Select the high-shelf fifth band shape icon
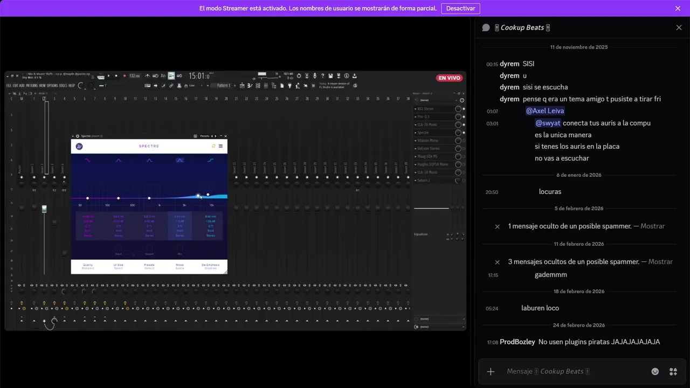The width and height of the screenshot is (690, 388). [x=210, y=160]
